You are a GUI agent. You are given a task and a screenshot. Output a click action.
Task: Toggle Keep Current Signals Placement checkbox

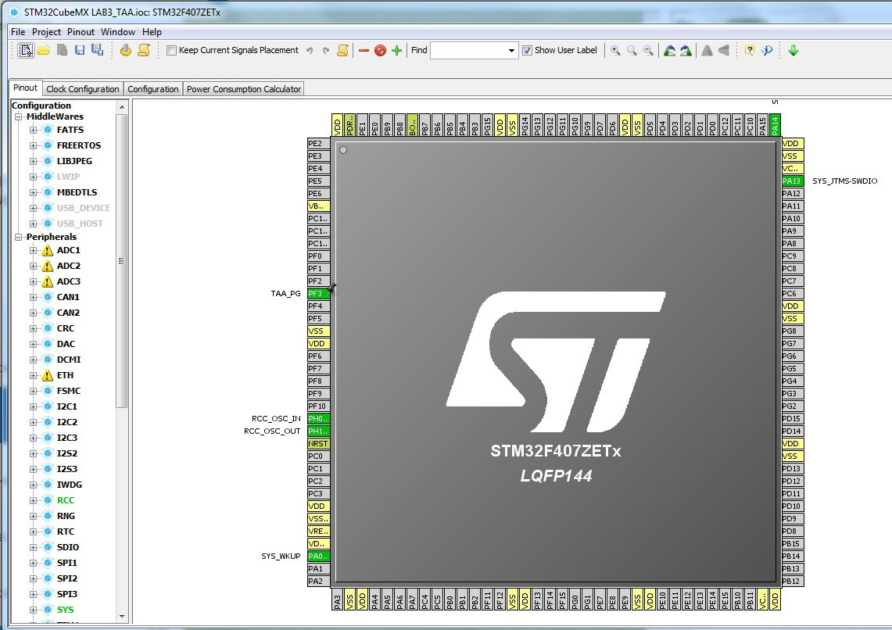[x=171, y=51]
